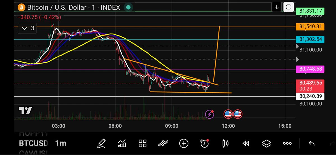Tap the −340.75 (−0.42%) price change text
This screenshot has height=155, width=336.
coord(39,17)
